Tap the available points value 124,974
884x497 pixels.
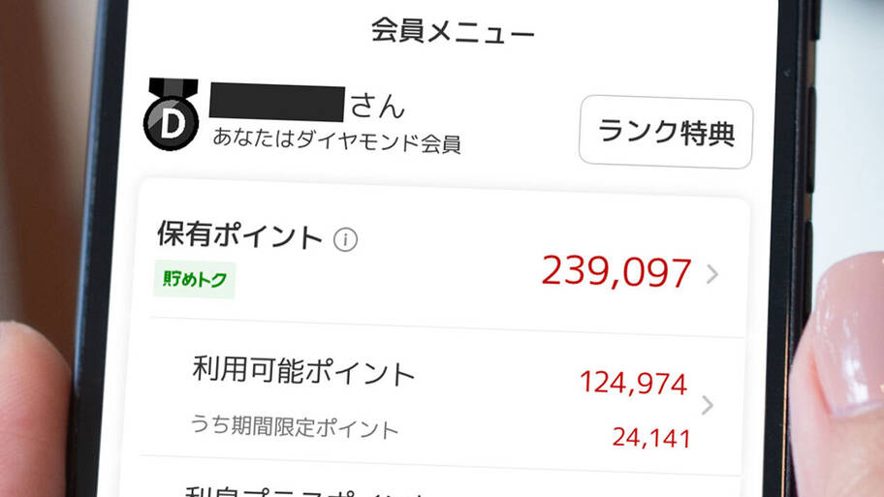click(x=634, y=384)
